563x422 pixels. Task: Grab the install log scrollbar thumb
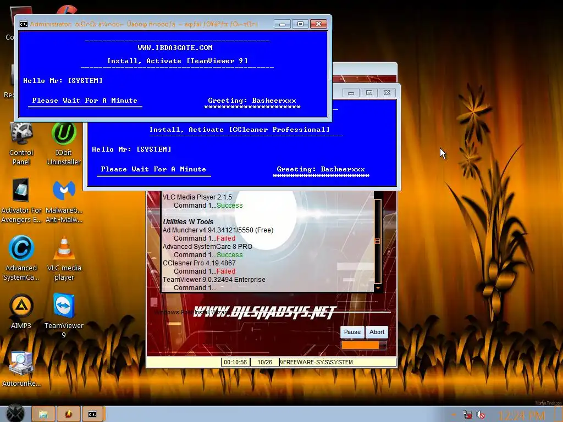(x=377, y=241)
